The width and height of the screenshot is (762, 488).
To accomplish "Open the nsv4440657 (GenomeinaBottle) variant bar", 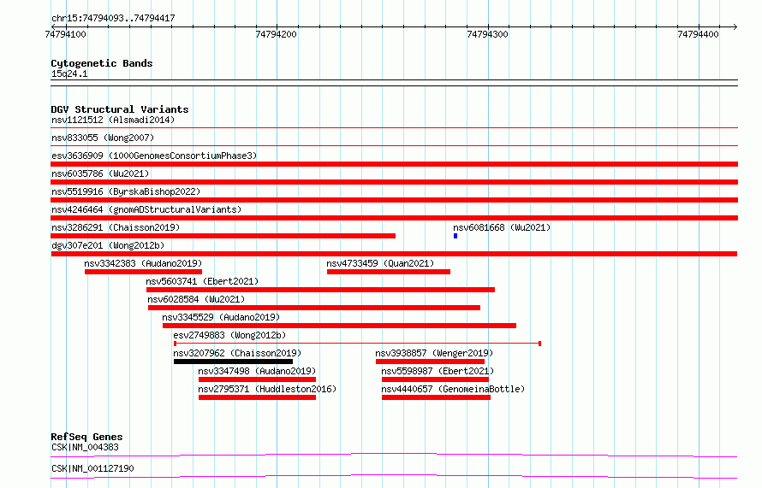I will [436, 397].
